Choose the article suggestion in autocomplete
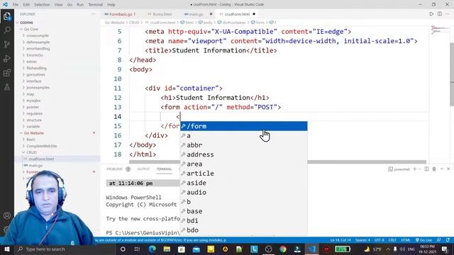The width and height of the screenshot is (454, 255). (x=244, y=174)
